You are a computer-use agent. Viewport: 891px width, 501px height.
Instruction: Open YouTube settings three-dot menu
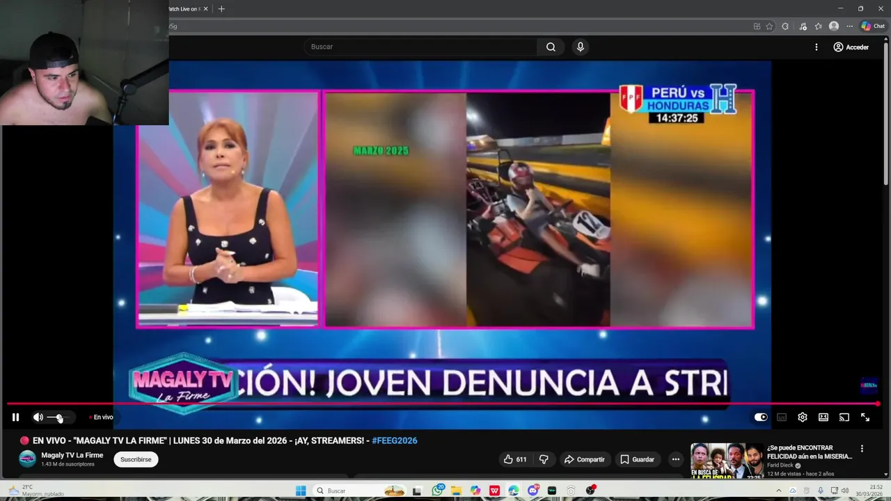point(817,47)
